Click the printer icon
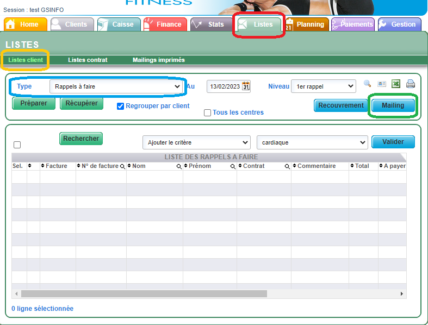This screenshot has height=325, width=428. (x=411, y=84)
